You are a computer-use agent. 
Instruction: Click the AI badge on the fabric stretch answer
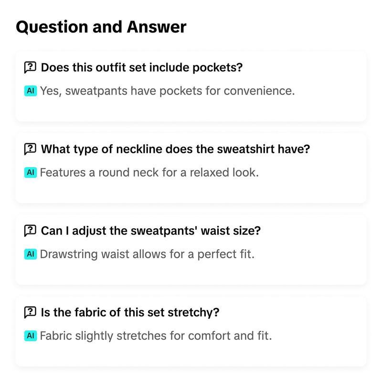pyautogui.click(x=31, y=336)
